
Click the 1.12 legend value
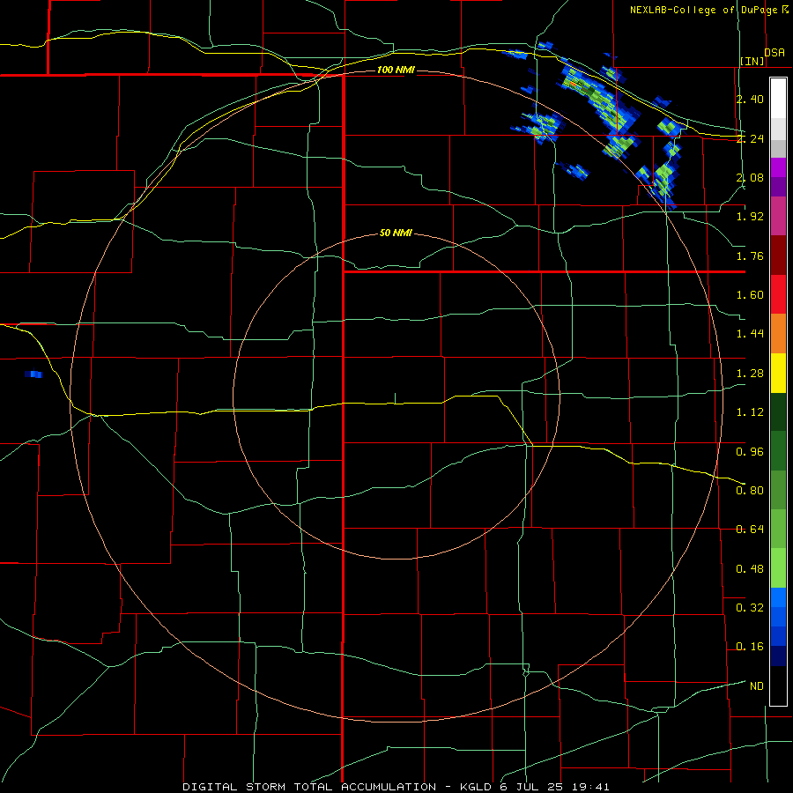pyautogui.click(x=750, y=412)
